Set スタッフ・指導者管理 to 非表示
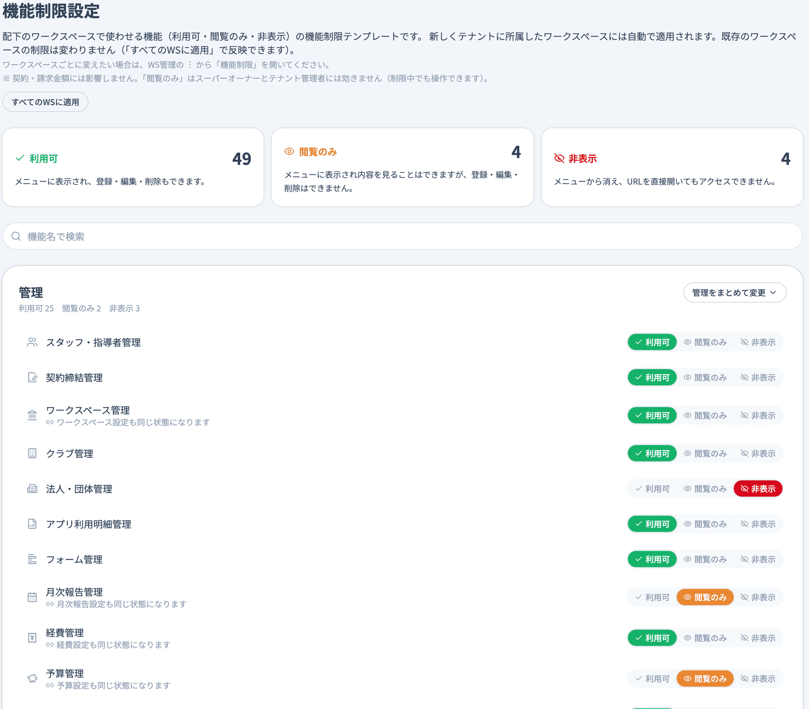809x709 pixels. point(758,342)
